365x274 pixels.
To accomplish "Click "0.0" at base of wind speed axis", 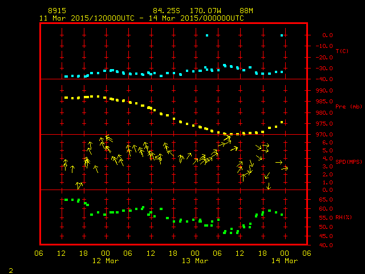I will click(x=327, y=190).
